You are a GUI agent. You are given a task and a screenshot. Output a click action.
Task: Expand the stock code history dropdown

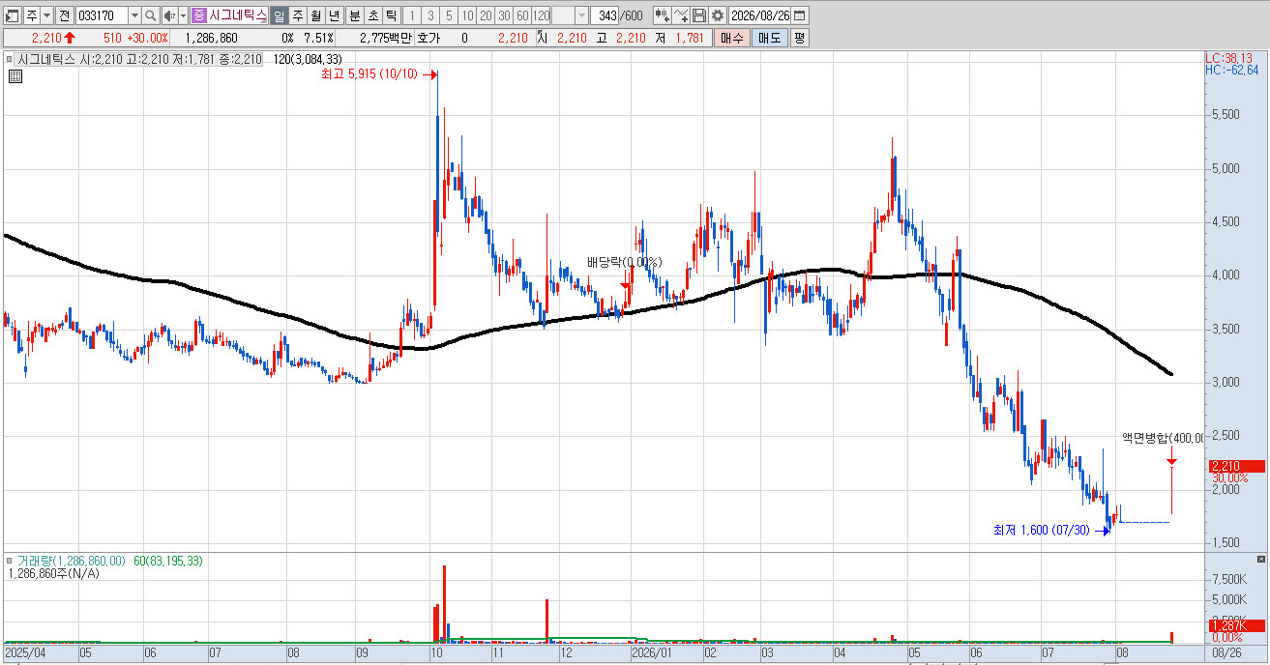pos(133,15)
